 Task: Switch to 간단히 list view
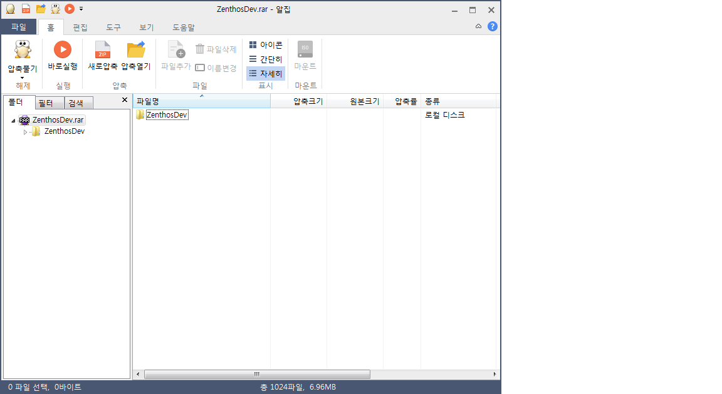266,59
